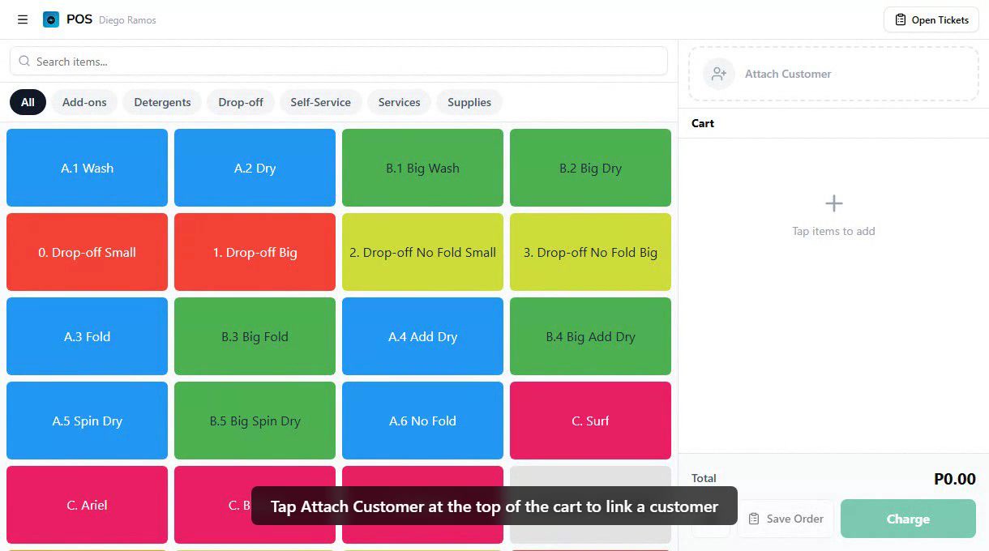Click the POS app logo

click(52, 19)
